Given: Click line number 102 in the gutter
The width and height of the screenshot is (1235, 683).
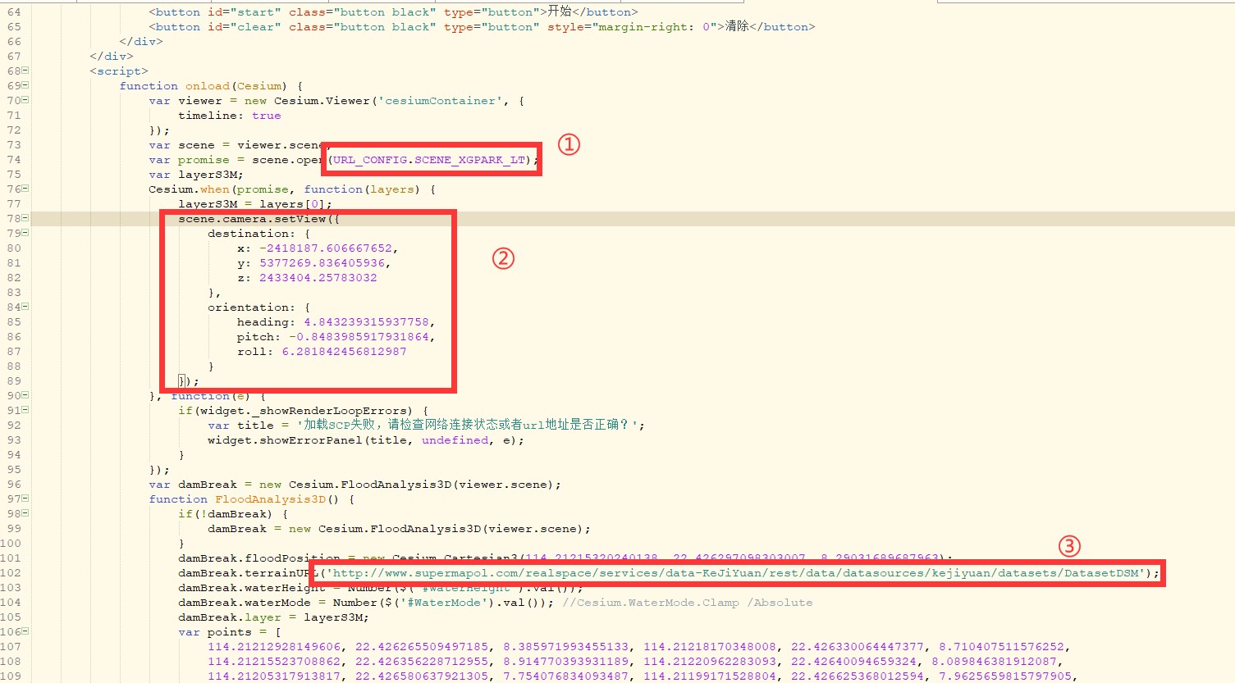Looking at the screenshot, I should pyautogui.click(x=11, y=573).
